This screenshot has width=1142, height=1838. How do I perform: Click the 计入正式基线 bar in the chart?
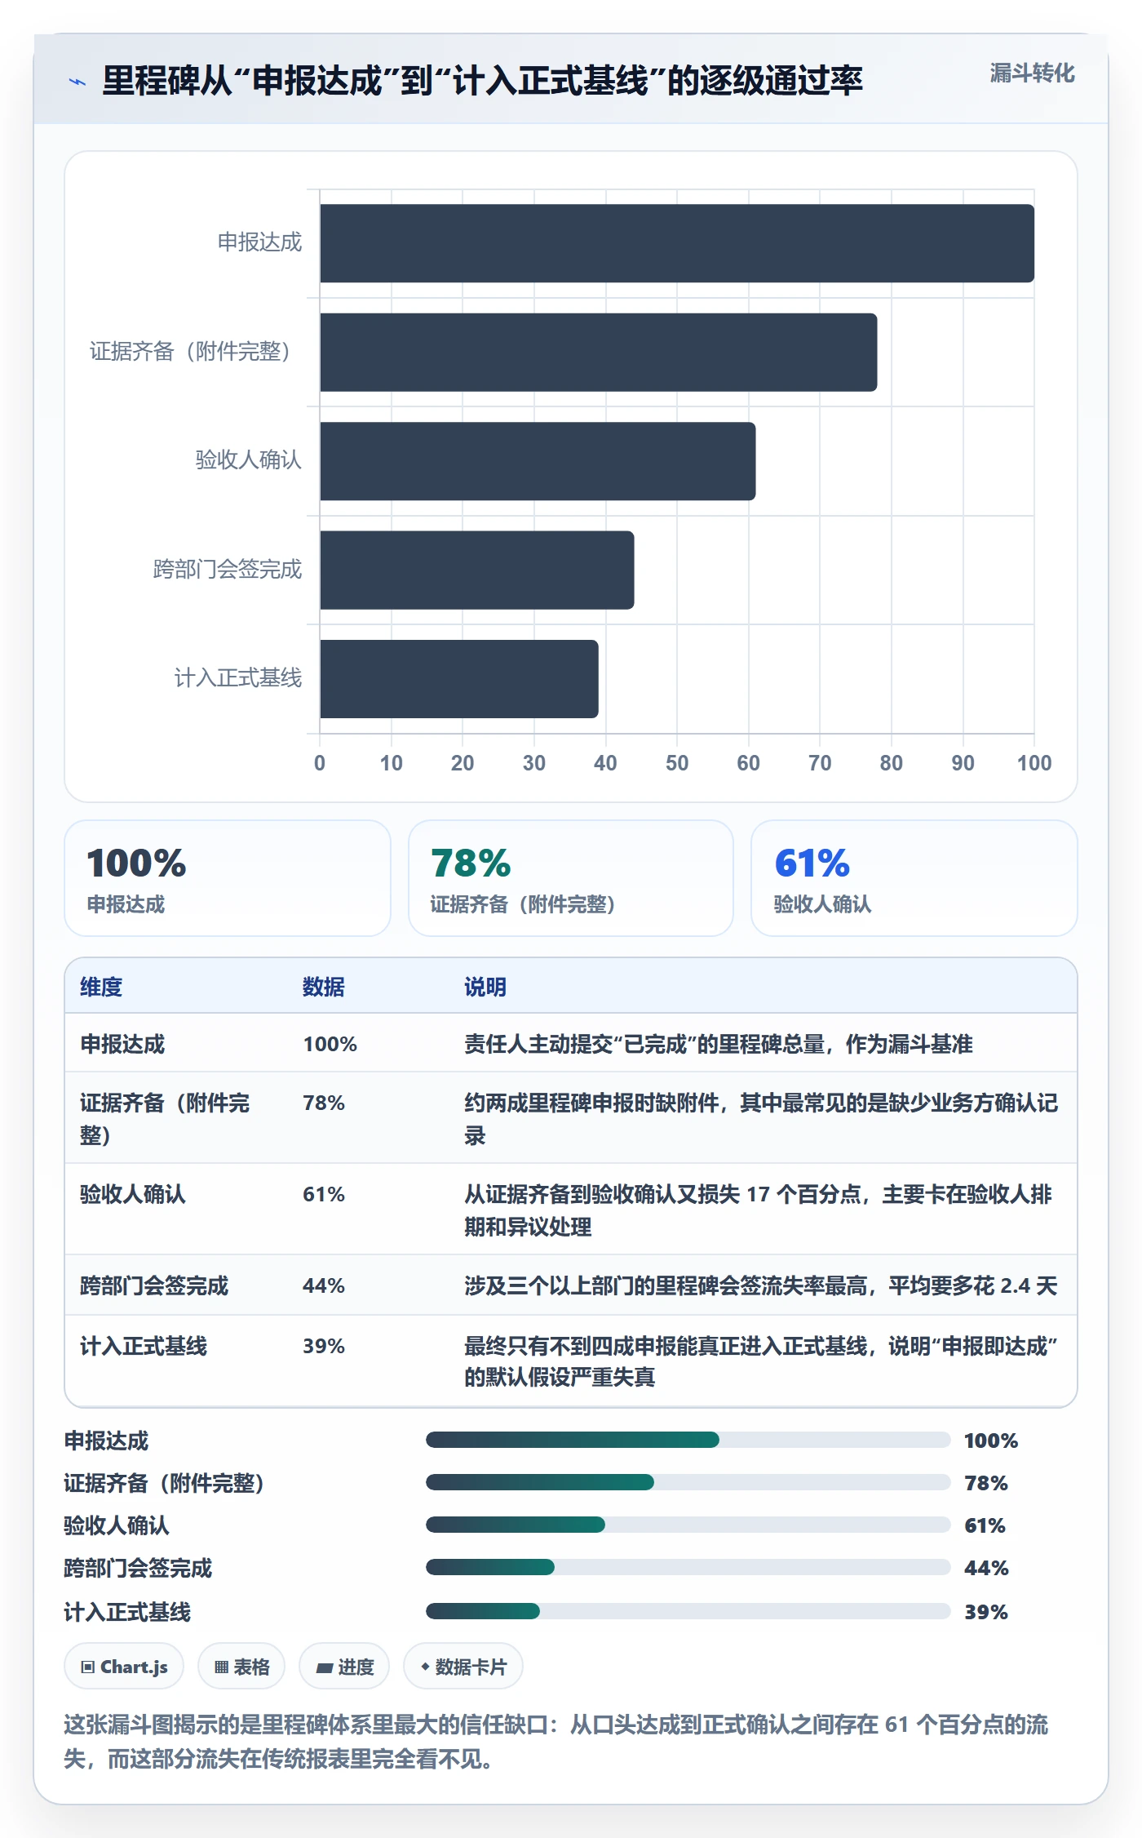tap(459, 679)
